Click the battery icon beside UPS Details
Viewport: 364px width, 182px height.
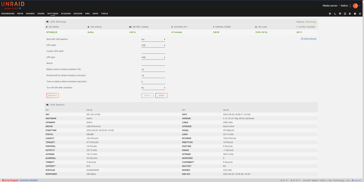(x=48, y=105)
